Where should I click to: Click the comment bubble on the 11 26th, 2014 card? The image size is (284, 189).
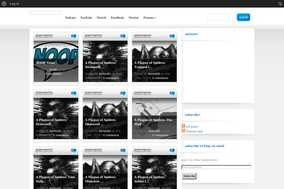point(172,36)
